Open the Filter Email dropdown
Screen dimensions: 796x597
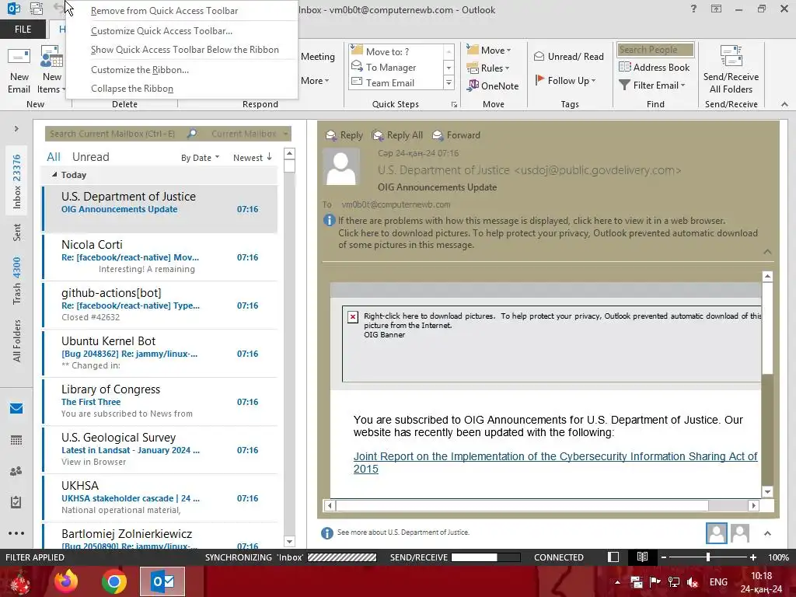(x=652, y=86)
